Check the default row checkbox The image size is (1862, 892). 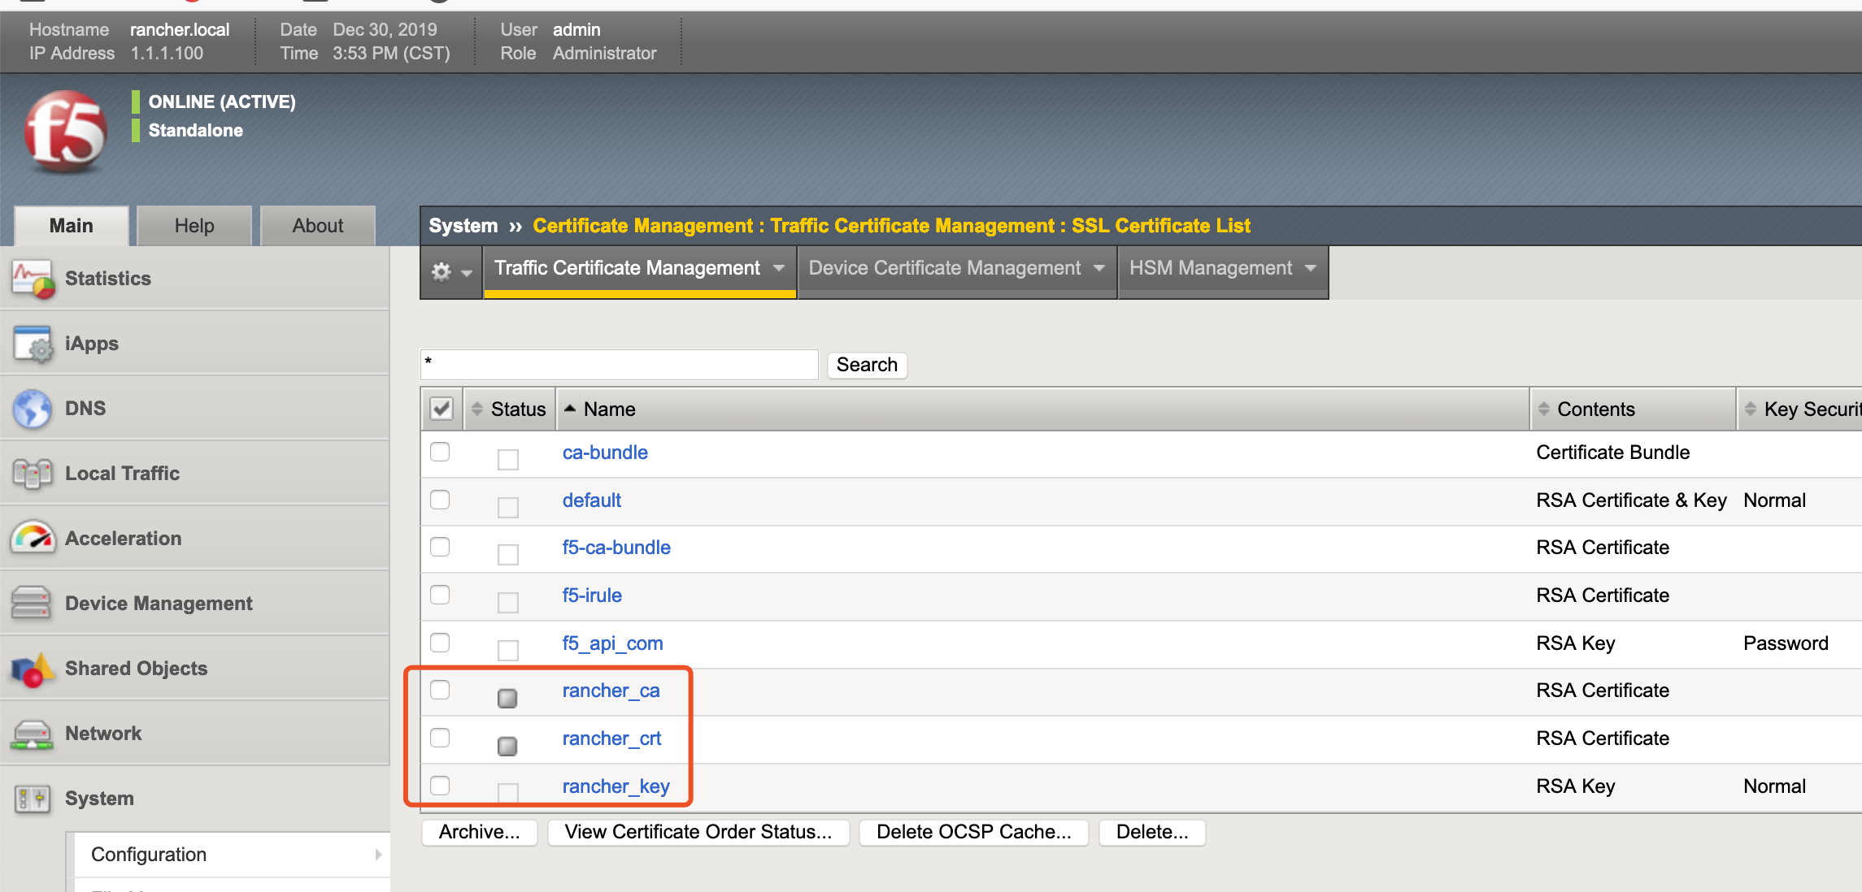(440, 500)
